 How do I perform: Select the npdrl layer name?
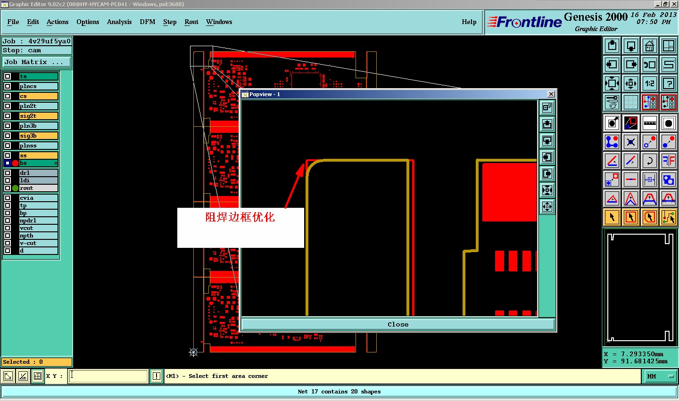39,221
